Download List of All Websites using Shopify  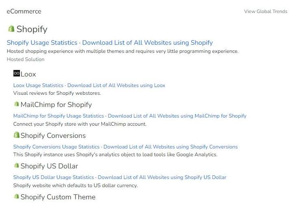pyautogui.click(x=147, y=43)
